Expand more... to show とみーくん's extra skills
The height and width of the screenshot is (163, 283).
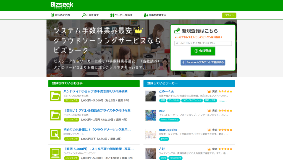[223, 101]
